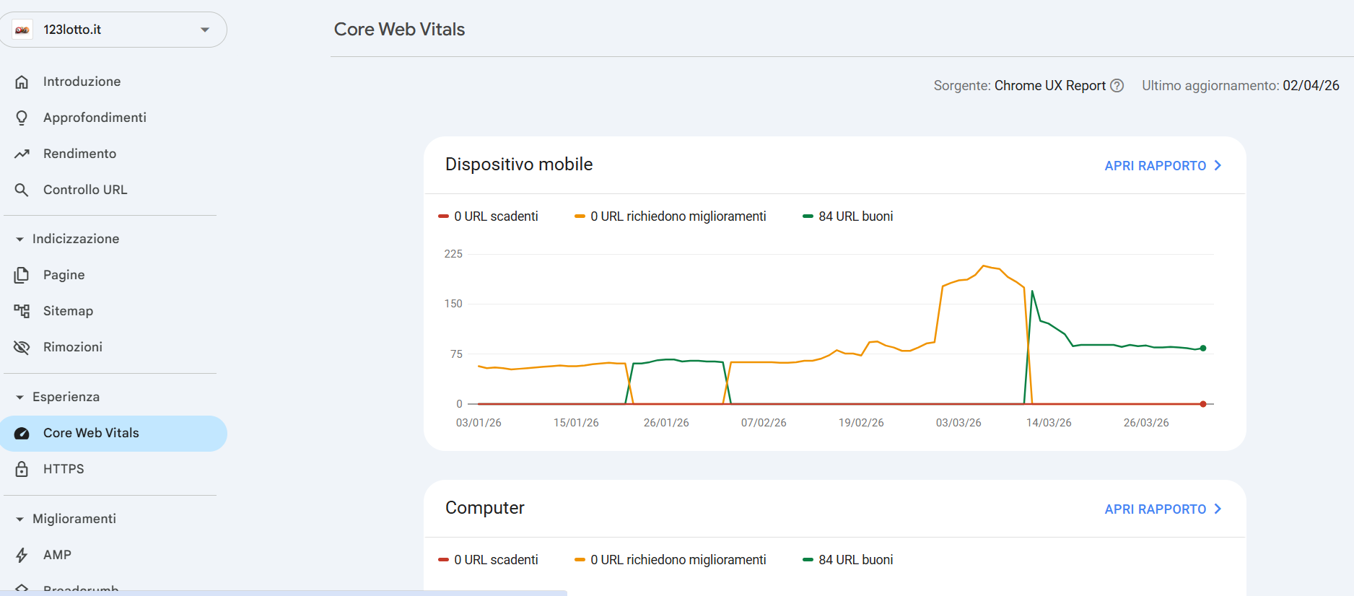
Task: Click the Controllo URL magnifier icon
Action: (x=22, y=190)
